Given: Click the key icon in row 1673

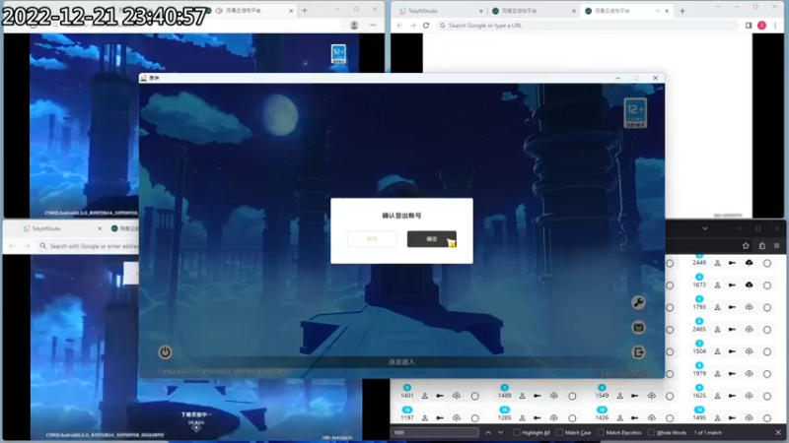Looking at the screenshot, I should click(732, 285).
